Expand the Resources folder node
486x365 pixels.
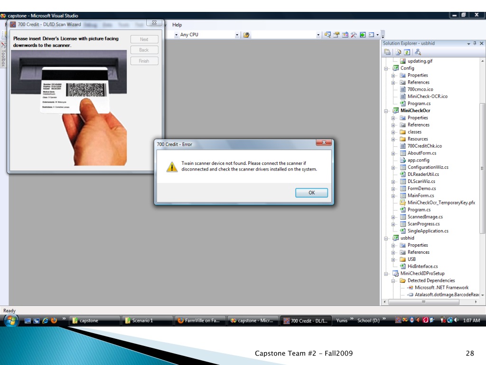coord(393,139)
